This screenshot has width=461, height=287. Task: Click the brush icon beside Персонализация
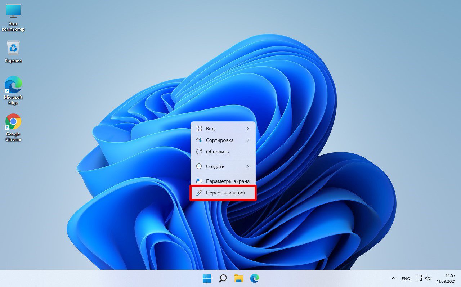[x=199, y=193]
